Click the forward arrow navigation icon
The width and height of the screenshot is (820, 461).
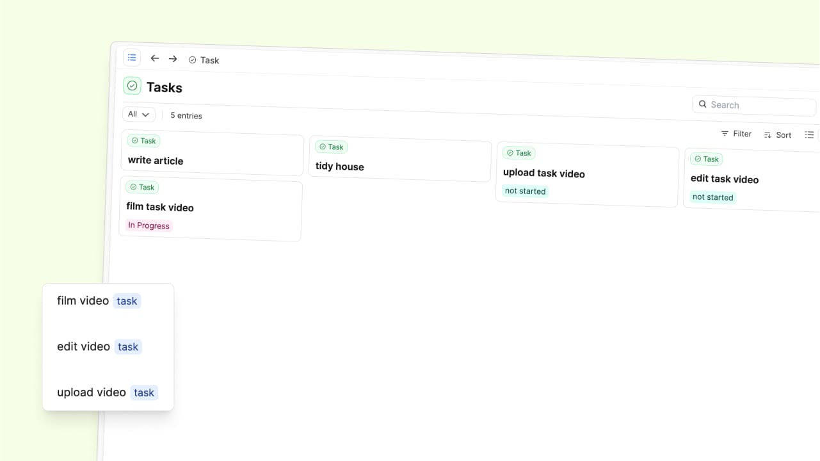click(x=173, y=59)
